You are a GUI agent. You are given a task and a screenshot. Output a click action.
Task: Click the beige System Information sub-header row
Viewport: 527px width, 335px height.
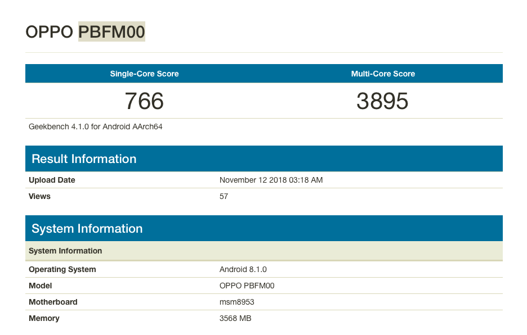(x=264, y=251)
